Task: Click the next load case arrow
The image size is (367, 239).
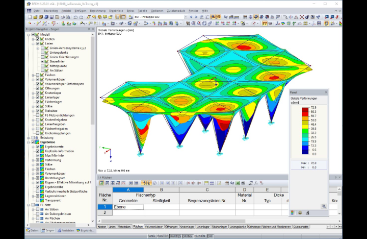Action: [x=196, y=17]
